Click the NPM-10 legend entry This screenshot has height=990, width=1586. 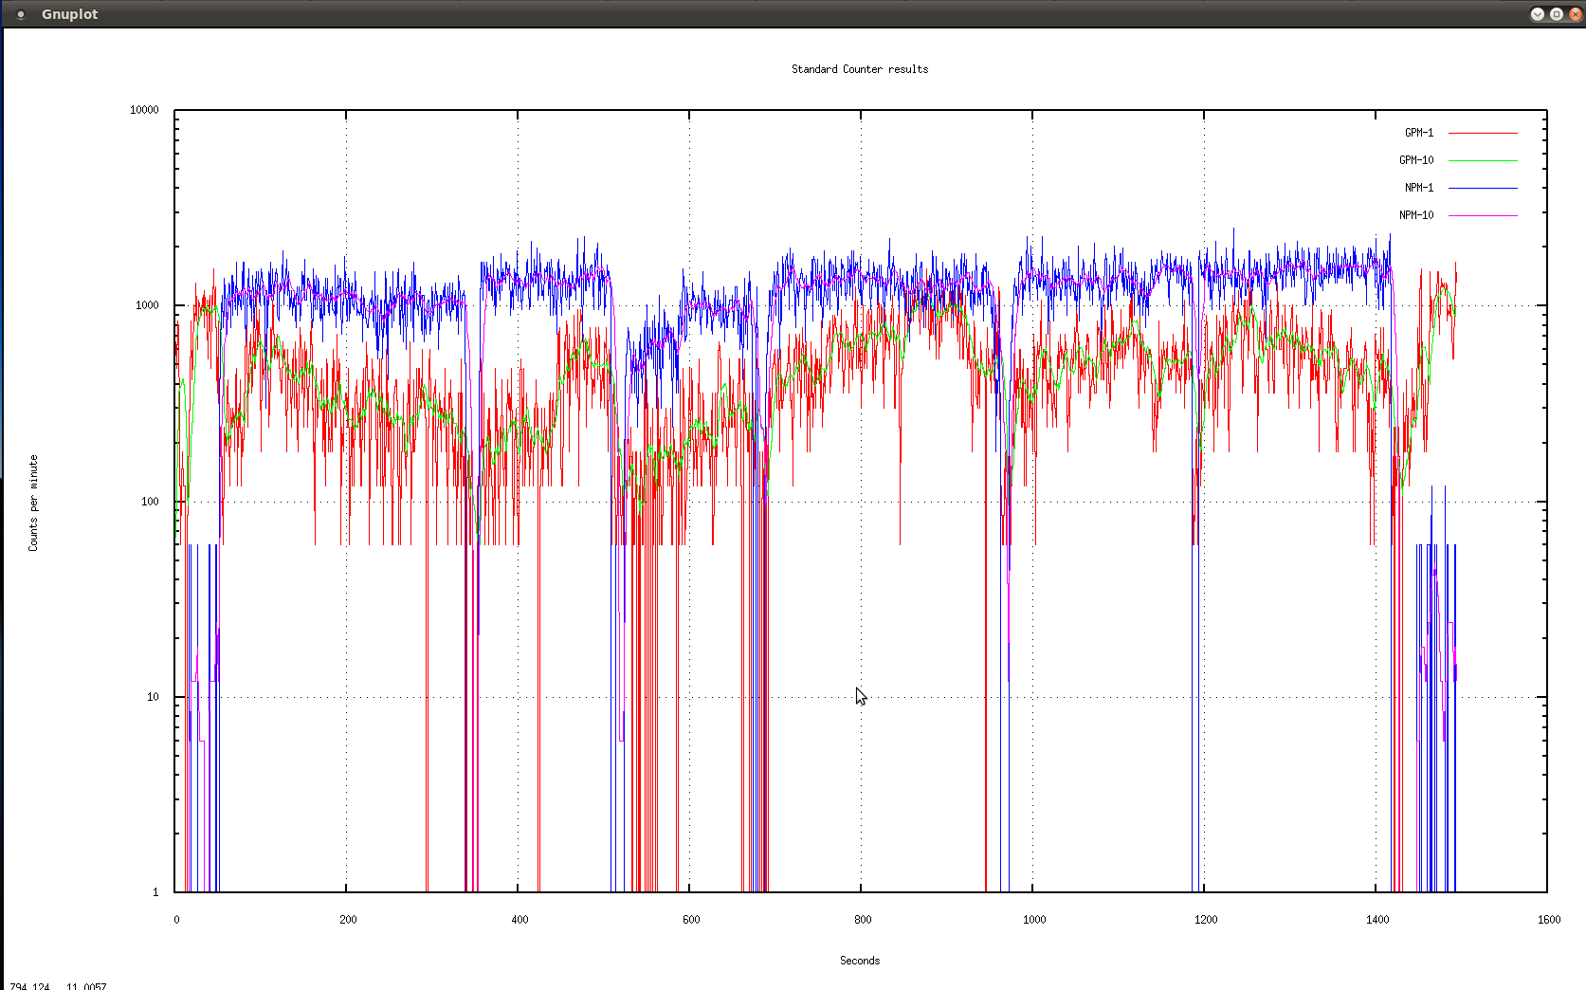(x=1416, y=215)
